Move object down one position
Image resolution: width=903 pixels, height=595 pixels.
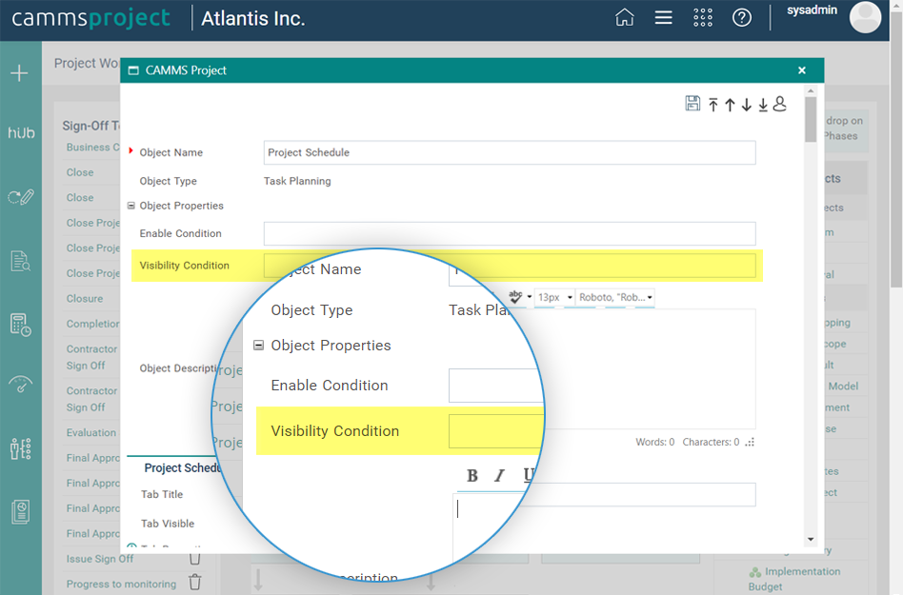747,104
